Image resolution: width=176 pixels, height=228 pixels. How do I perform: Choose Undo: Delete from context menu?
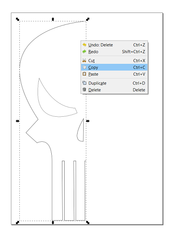click(x=114, y=45)
